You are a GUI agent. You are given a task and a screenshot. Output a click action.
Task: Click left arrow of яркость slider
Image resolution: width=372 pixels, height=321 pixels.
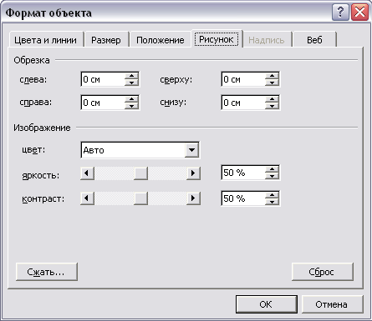87,173
